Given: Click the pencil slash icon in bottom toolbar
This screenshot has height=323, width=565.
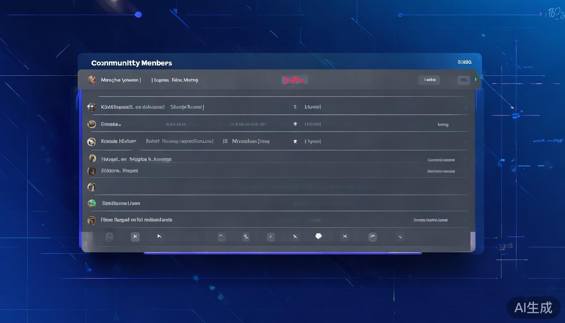Looking at the screenshot, I should point(271,237).
